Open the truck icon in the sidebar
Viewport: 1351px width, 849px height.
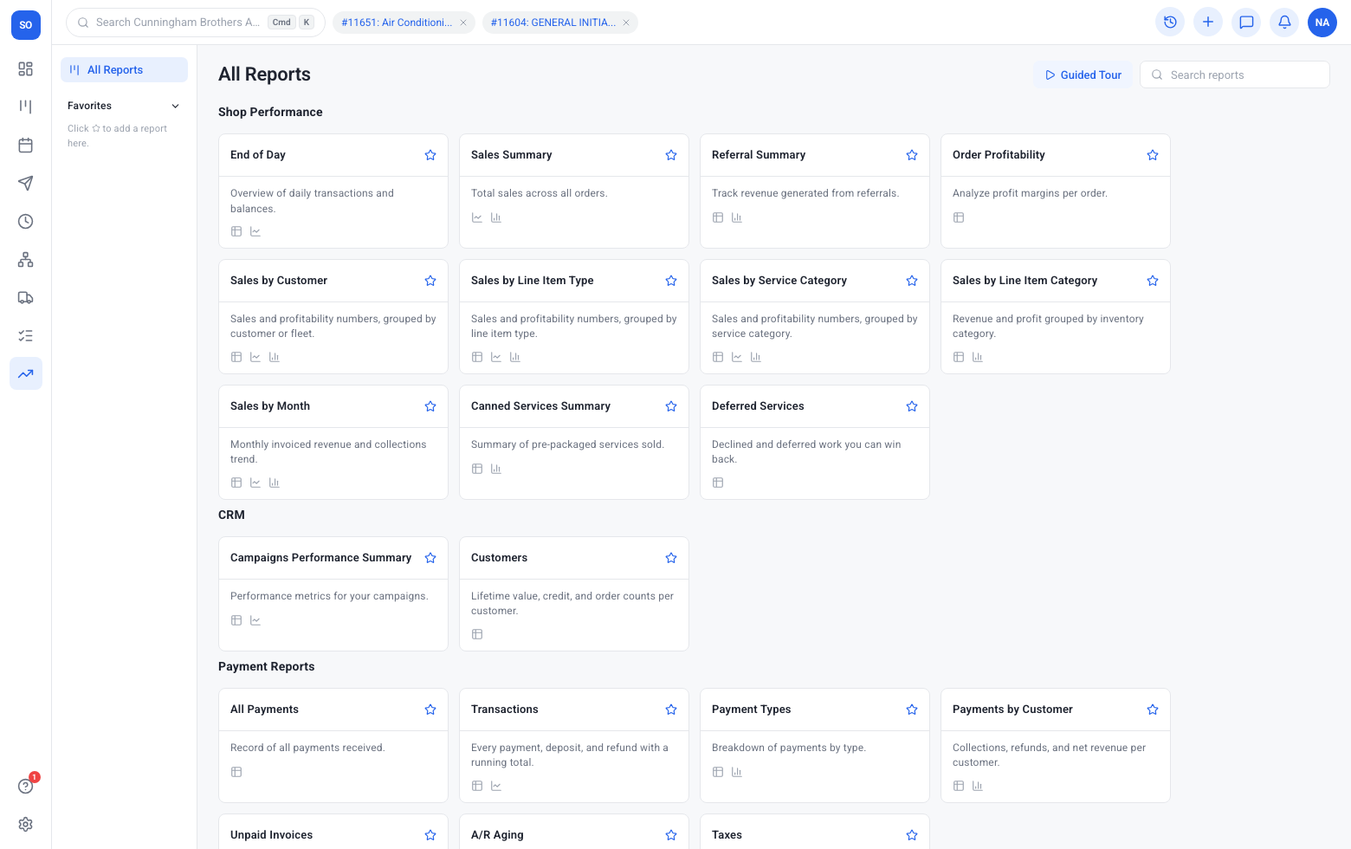point(26,297)
